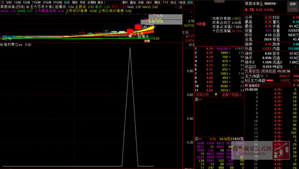This screenshot has width=299, height=169.
Task: Open the 逐笔分析 link
Action: coord(202,95)
